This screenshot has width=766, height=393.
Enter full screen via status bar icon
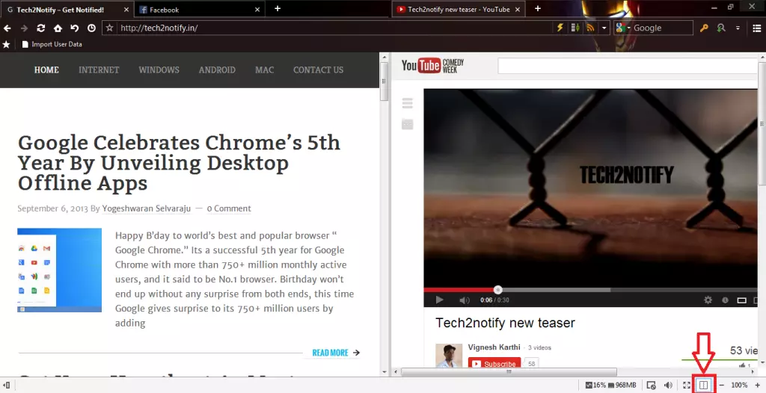[687, 386]
